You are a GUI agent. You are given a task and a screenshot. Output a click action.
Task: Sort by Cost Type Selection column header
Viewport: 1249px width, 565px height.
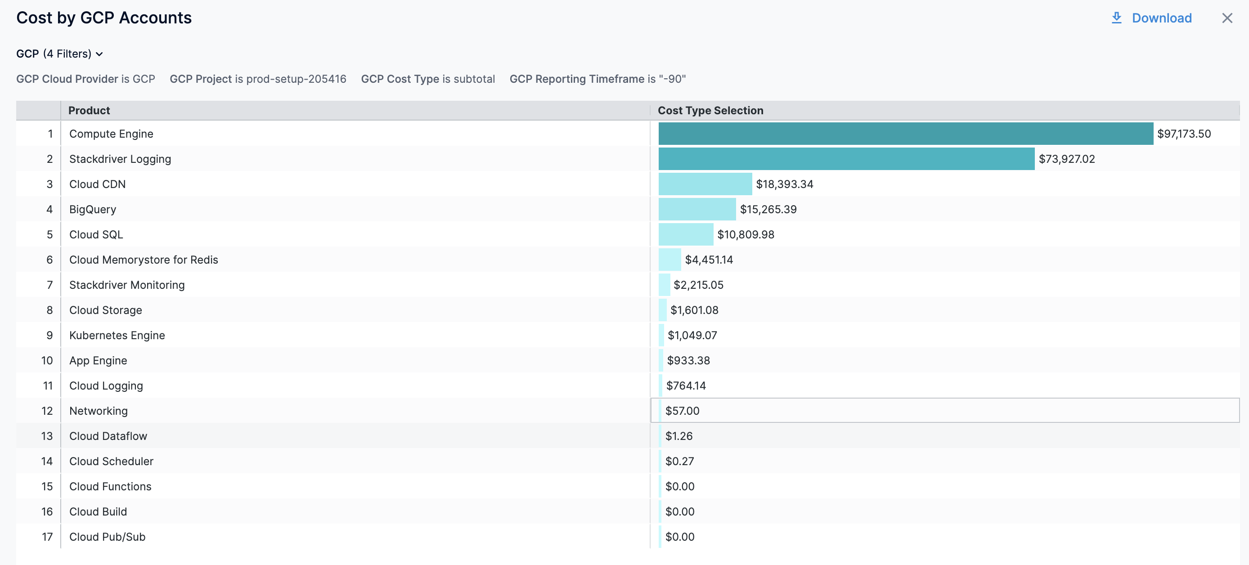pyautogui.click(x=710, y=111)
